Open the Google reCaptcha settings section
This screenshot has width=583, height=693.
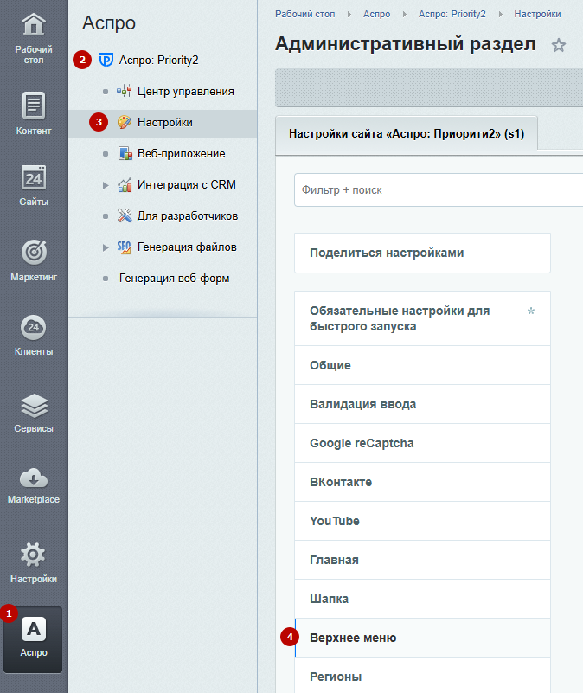coord(422,443)
